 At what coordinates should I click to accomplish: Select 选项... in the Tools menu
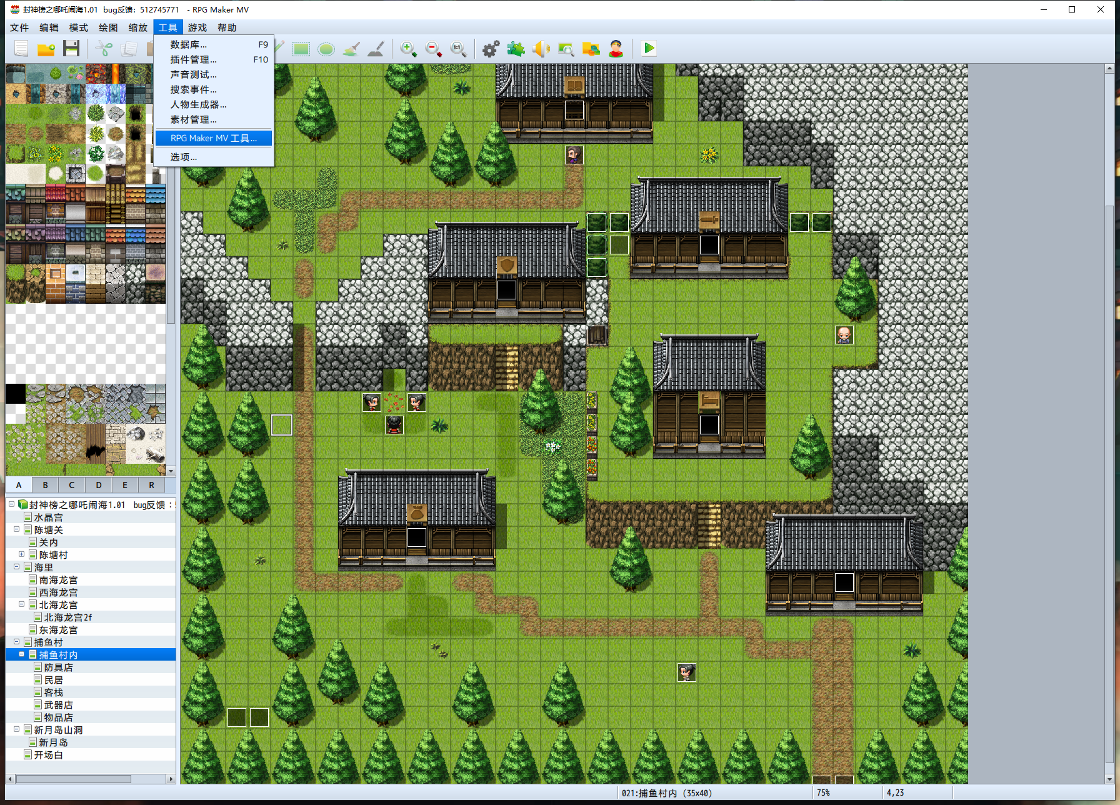tap(214, 157)
